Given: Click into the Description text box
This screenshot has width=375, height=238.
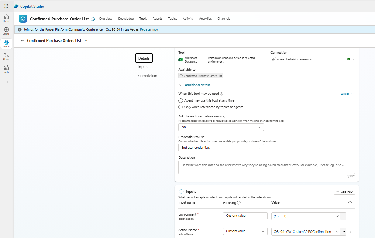Looking at the screenshot, I should (x=267, y=167).
